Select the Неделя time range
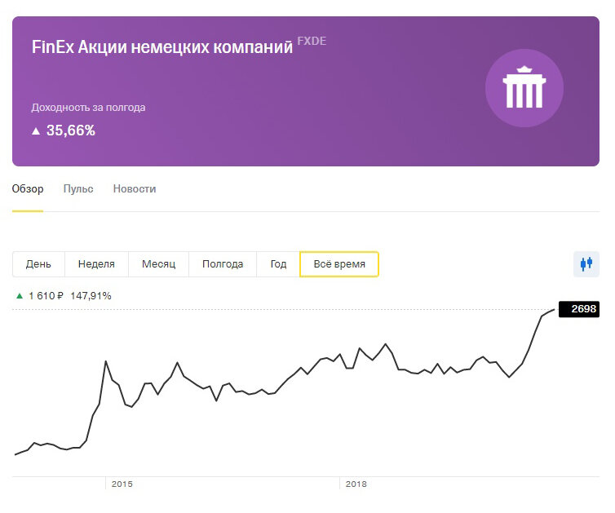Viewport: 615px width, 513px height. tap(96, 264)
